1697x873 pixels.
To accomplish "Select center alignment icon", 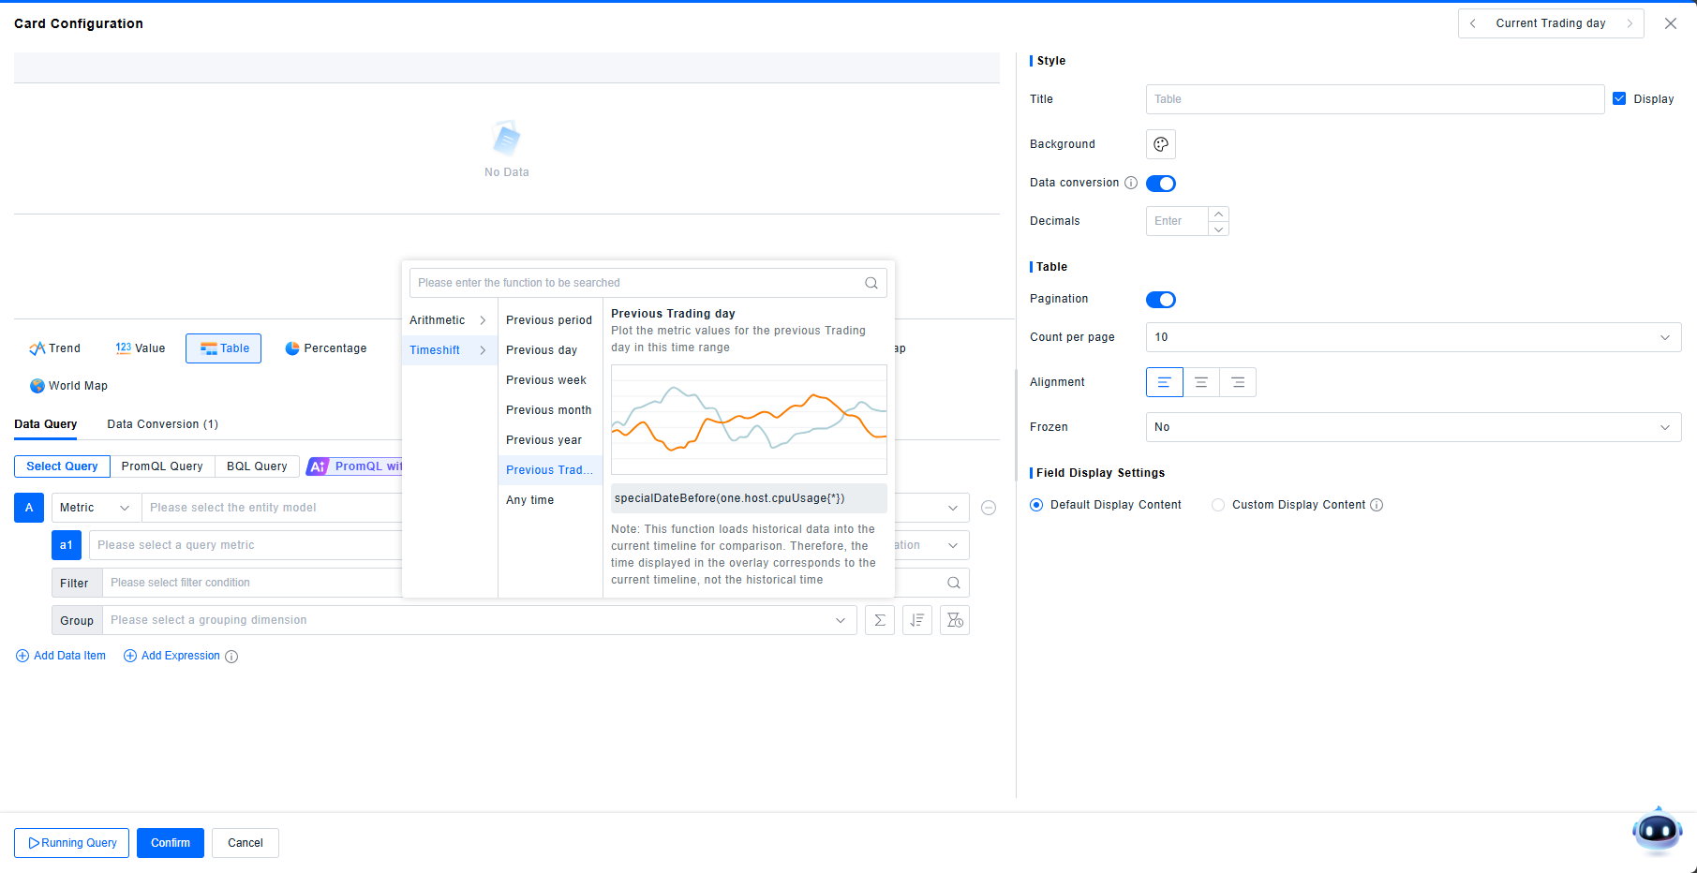I will [x=1200, y=382].
